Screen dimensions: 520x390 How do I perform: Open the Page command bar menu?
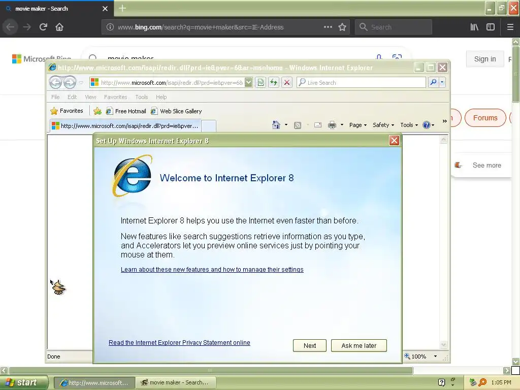click(x=358, y=125)
